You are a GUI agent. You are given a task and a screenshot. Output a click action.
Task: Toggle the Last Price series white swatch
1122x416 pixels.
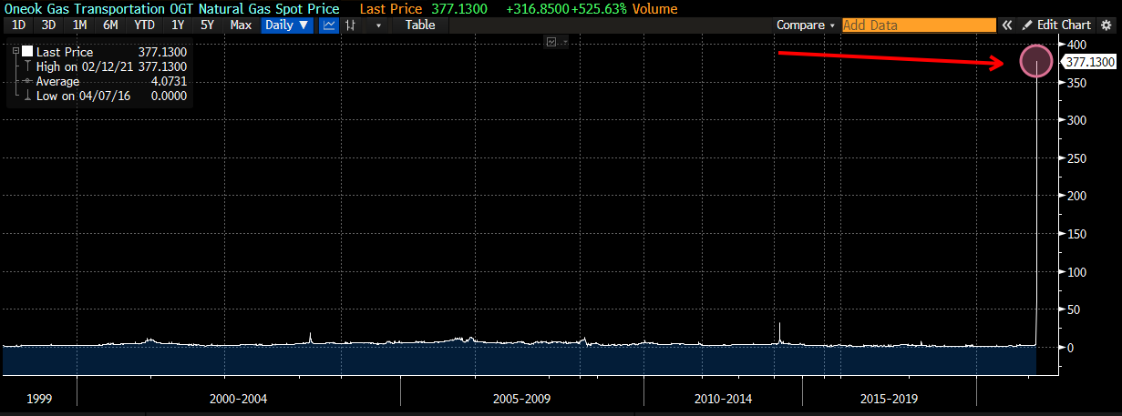(26, 53)
